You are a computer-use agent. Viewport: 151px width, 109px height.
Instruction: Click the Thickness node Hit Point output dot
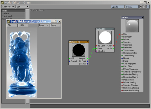coord(87,61)
